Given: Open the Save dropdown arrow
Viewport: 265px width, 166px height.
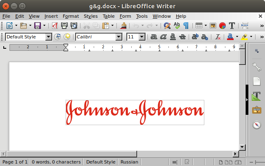Looking at the screenshot, I should click(44, 26).
